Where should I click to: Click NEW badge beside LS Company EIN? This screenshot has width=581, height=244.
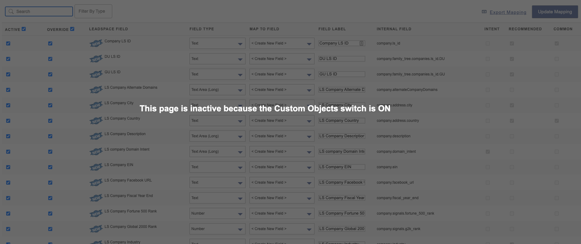click(96, 167)
